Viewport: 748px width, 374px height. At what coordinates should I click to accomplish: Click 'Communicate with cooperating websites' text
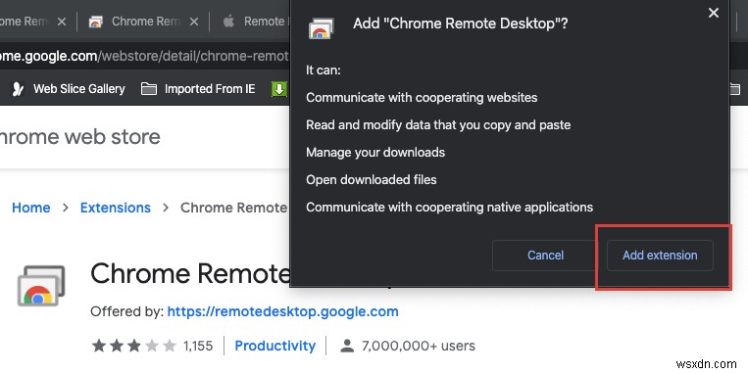pos(422,98)
